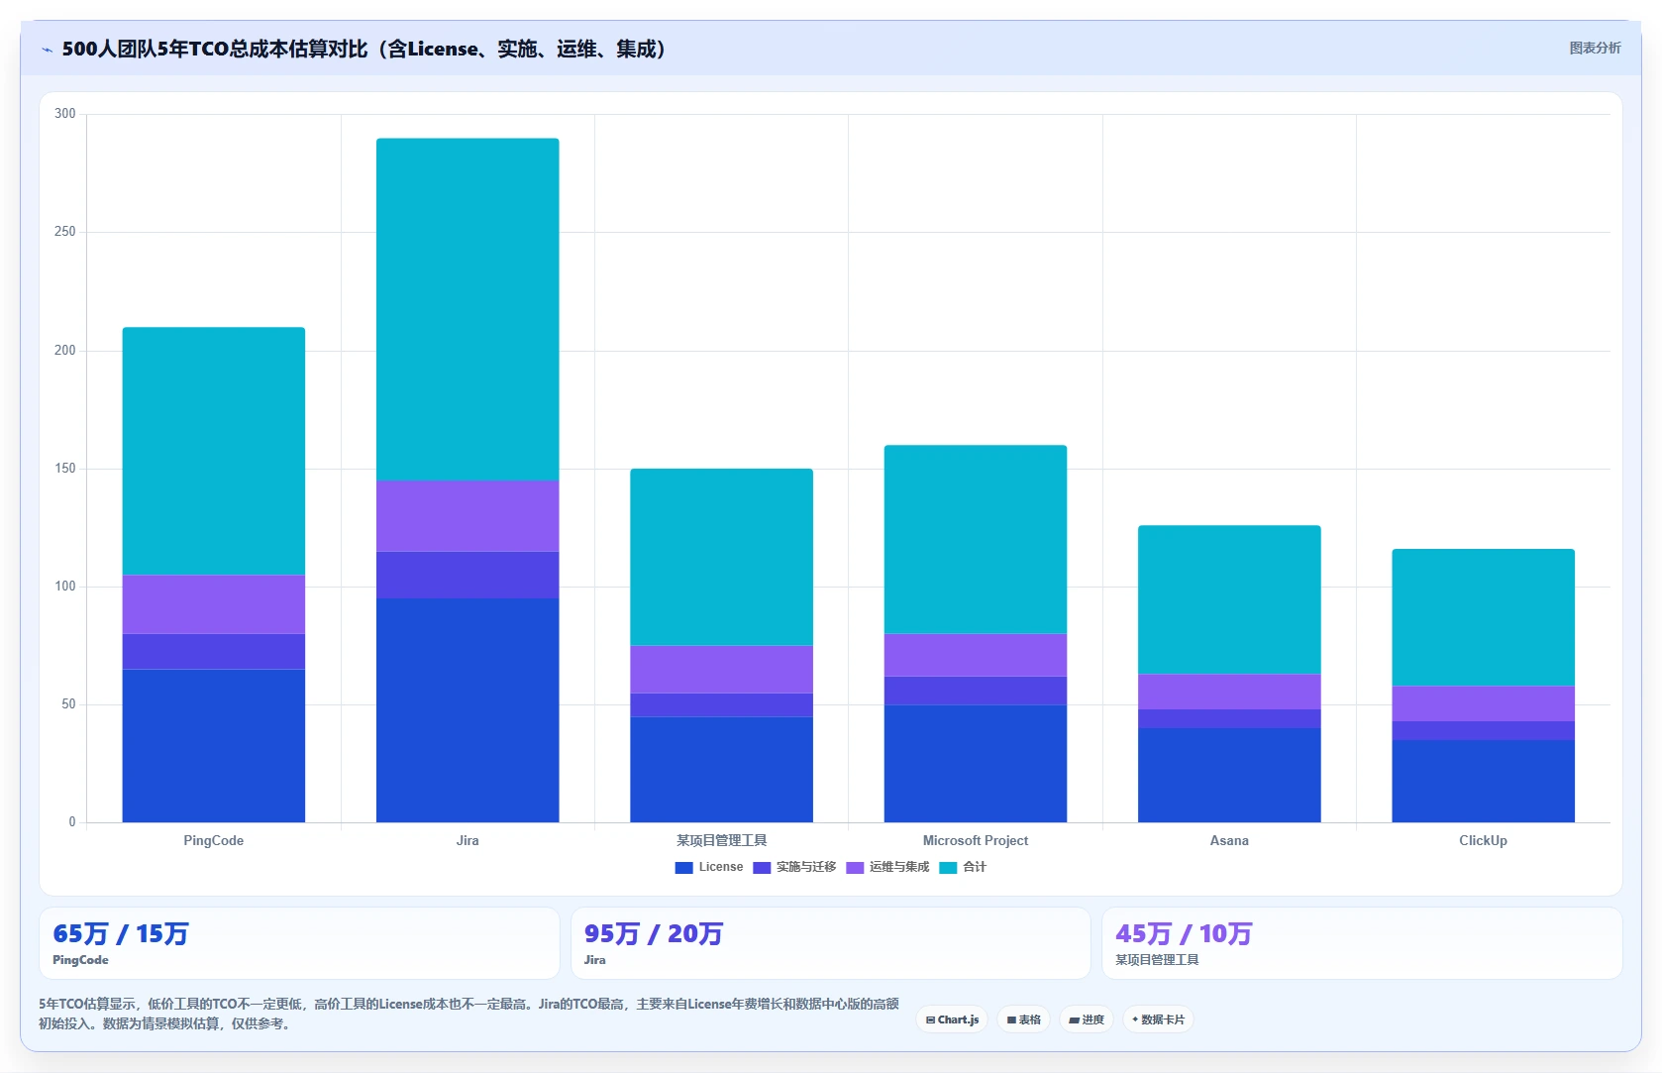Click the Jira License bar segment

click(x=467, y=710)
